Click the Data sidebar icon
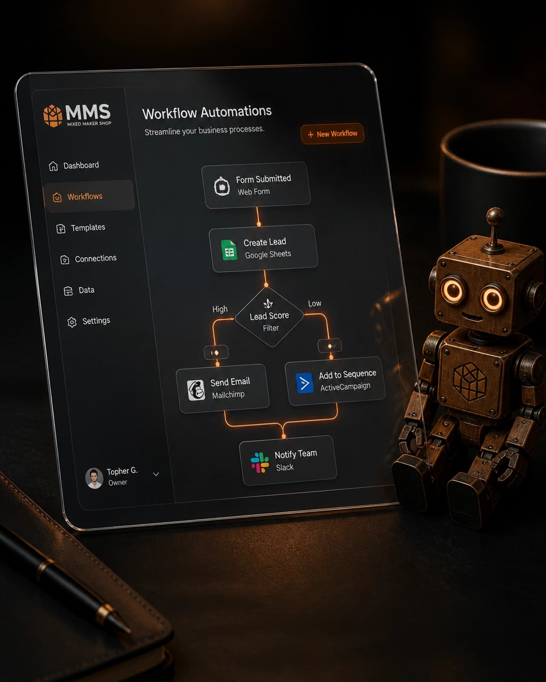 click(68, 291)
